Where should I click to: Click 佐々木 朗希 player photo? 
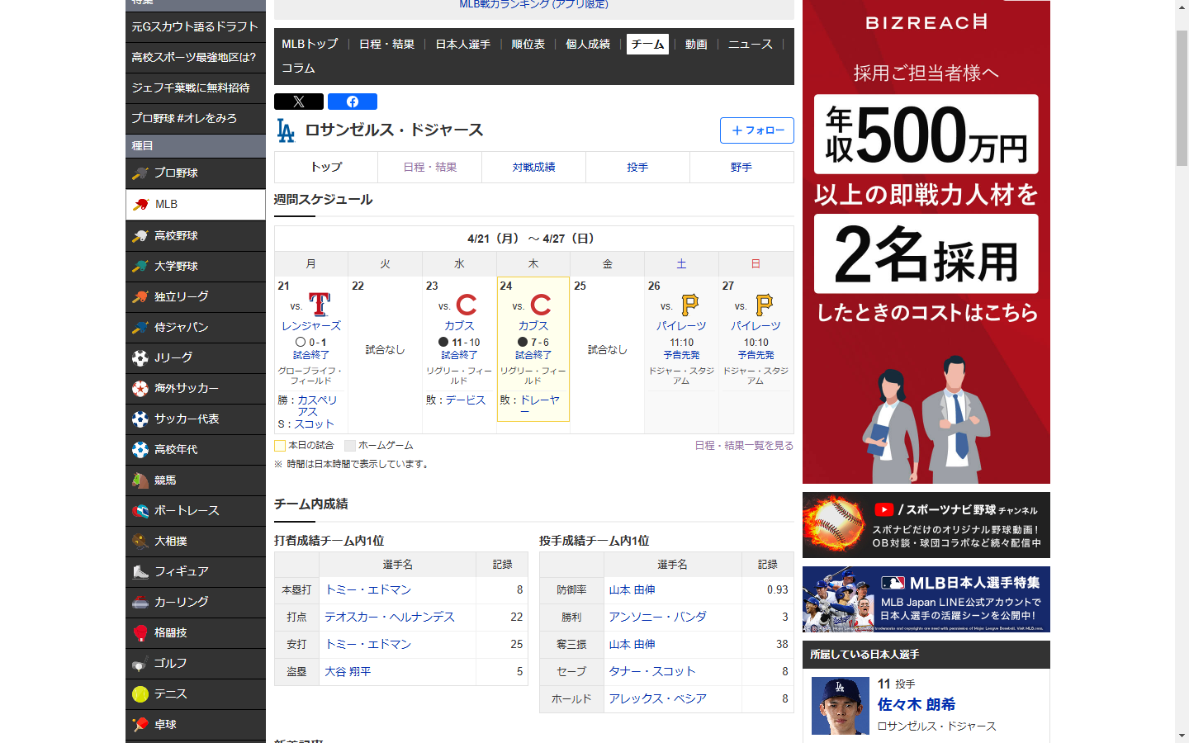(x=841, y=706)
